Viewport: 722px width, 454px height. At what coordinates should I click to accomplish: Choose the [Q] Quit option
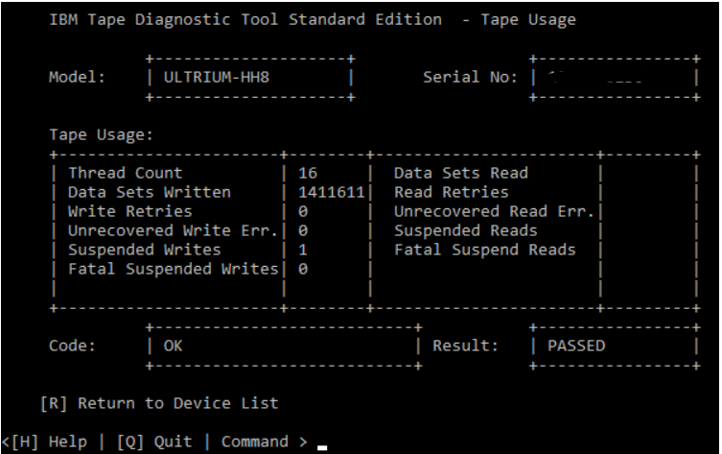(152, 442)
